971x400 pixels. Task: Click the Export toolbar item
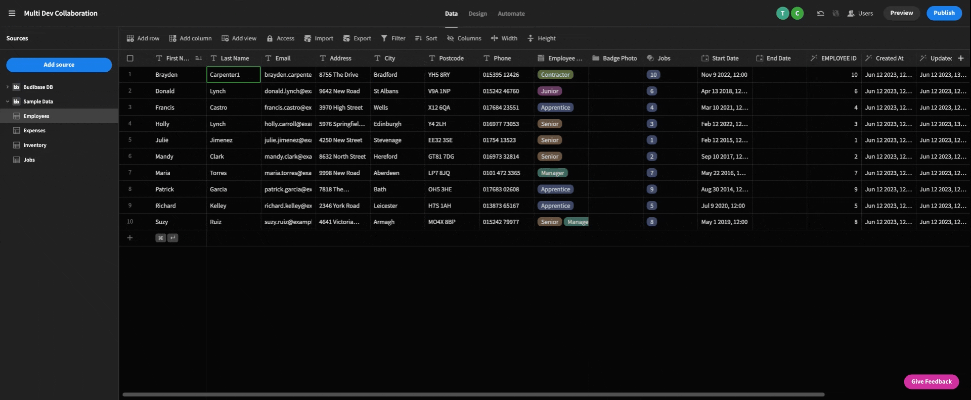pyautogui.click(x=357, y=38)
